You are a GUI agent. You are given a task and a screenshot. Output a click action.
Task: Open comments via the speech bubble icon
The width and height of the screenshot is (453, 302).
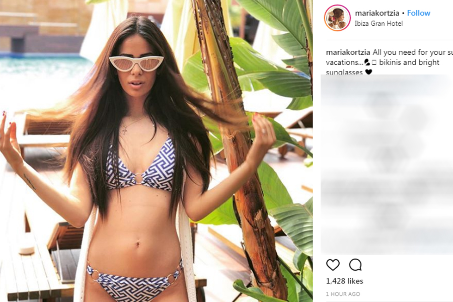click(x=355, y=265)
